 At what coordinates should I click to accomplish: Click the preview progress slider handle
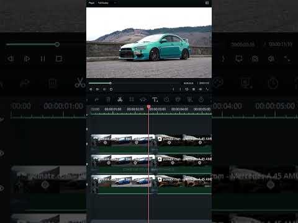(x=111, y=83)
